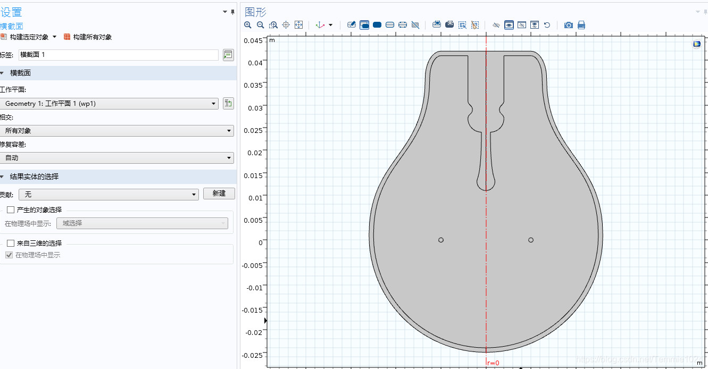Click the edge selection rounded rectangle icon
Image resolution: width=708 pixels, height=369 pixels.
pos(403,25)
